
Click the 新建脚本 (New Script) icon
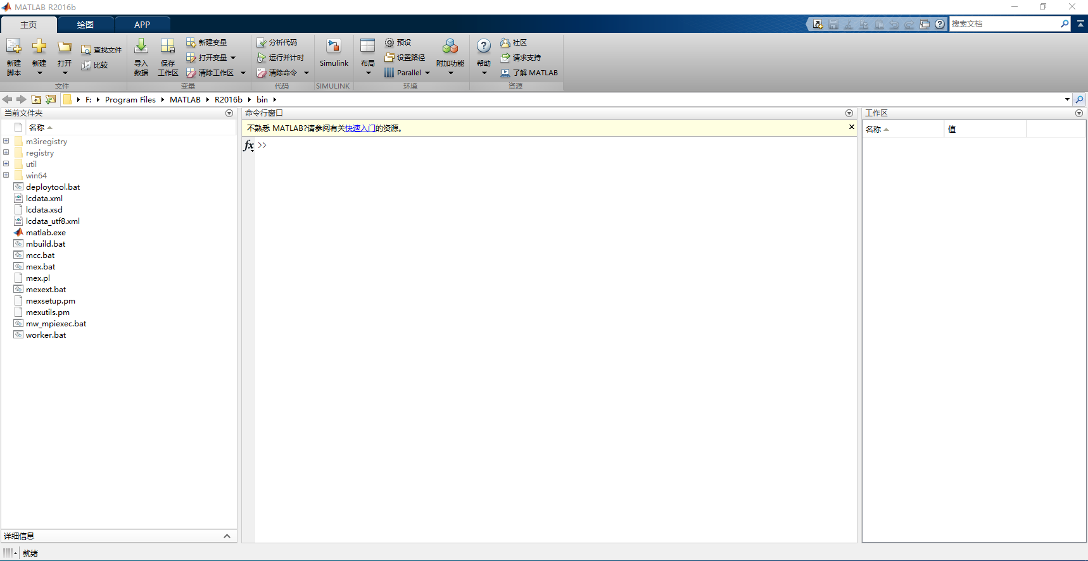click(14, 47)
